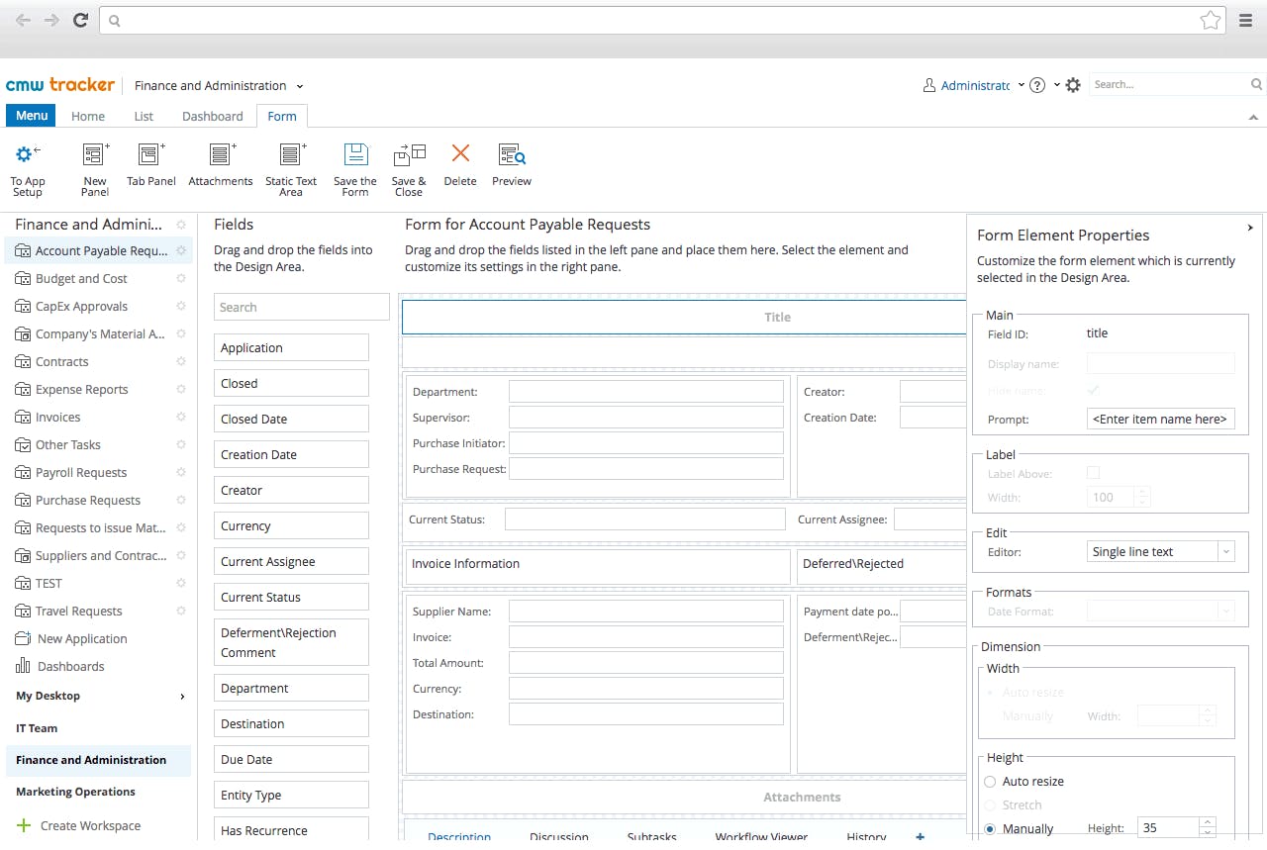Screen dimensions: 1267x850
Task: Open the settings gear in the header
Action: pos(1073,85)
